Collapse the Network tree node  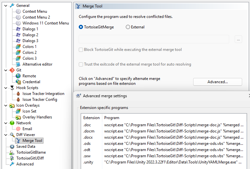click(6, 123)
